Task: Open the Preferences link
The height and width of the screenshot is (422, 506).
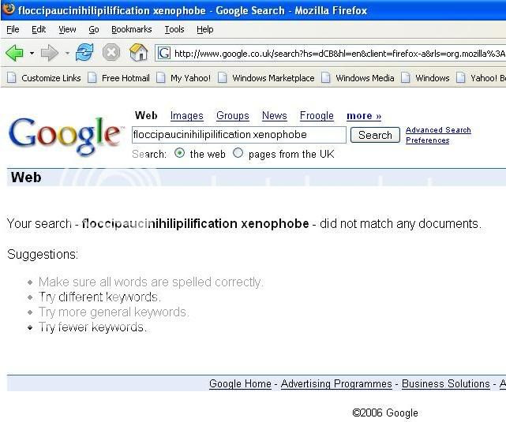Action: pos(427,140)
